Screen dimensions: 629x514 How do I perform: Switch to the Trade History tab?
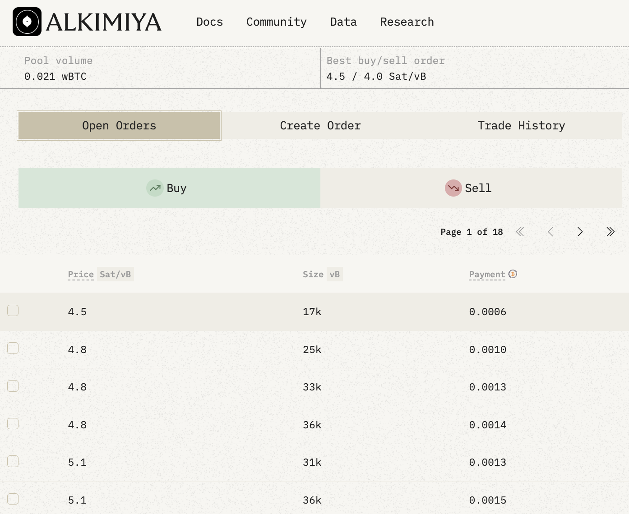[522, 125]
